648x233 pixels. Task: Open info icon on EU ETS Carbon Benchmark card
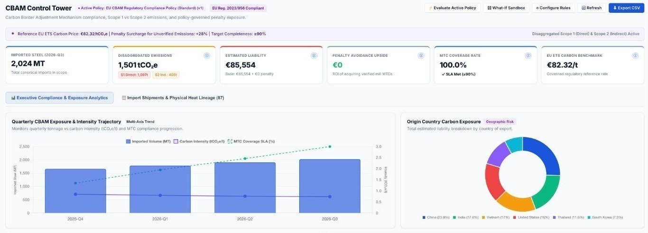point(636,55)
